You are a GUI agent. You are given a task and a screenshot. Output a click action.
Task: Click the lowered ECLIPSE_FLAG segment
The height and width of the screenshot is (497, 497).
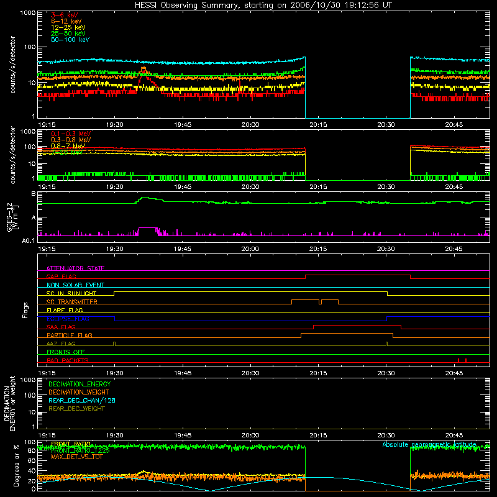coord(251,321)
